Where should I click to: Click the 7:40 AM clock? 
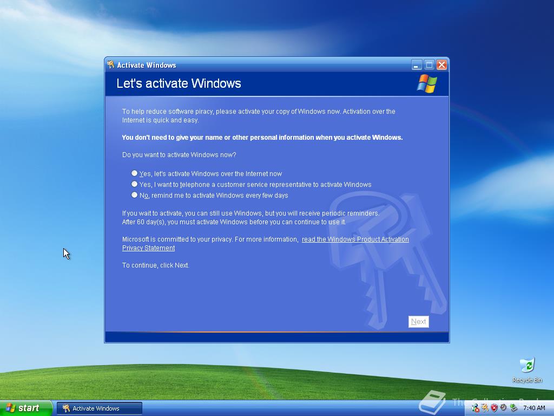coord(534,408)
